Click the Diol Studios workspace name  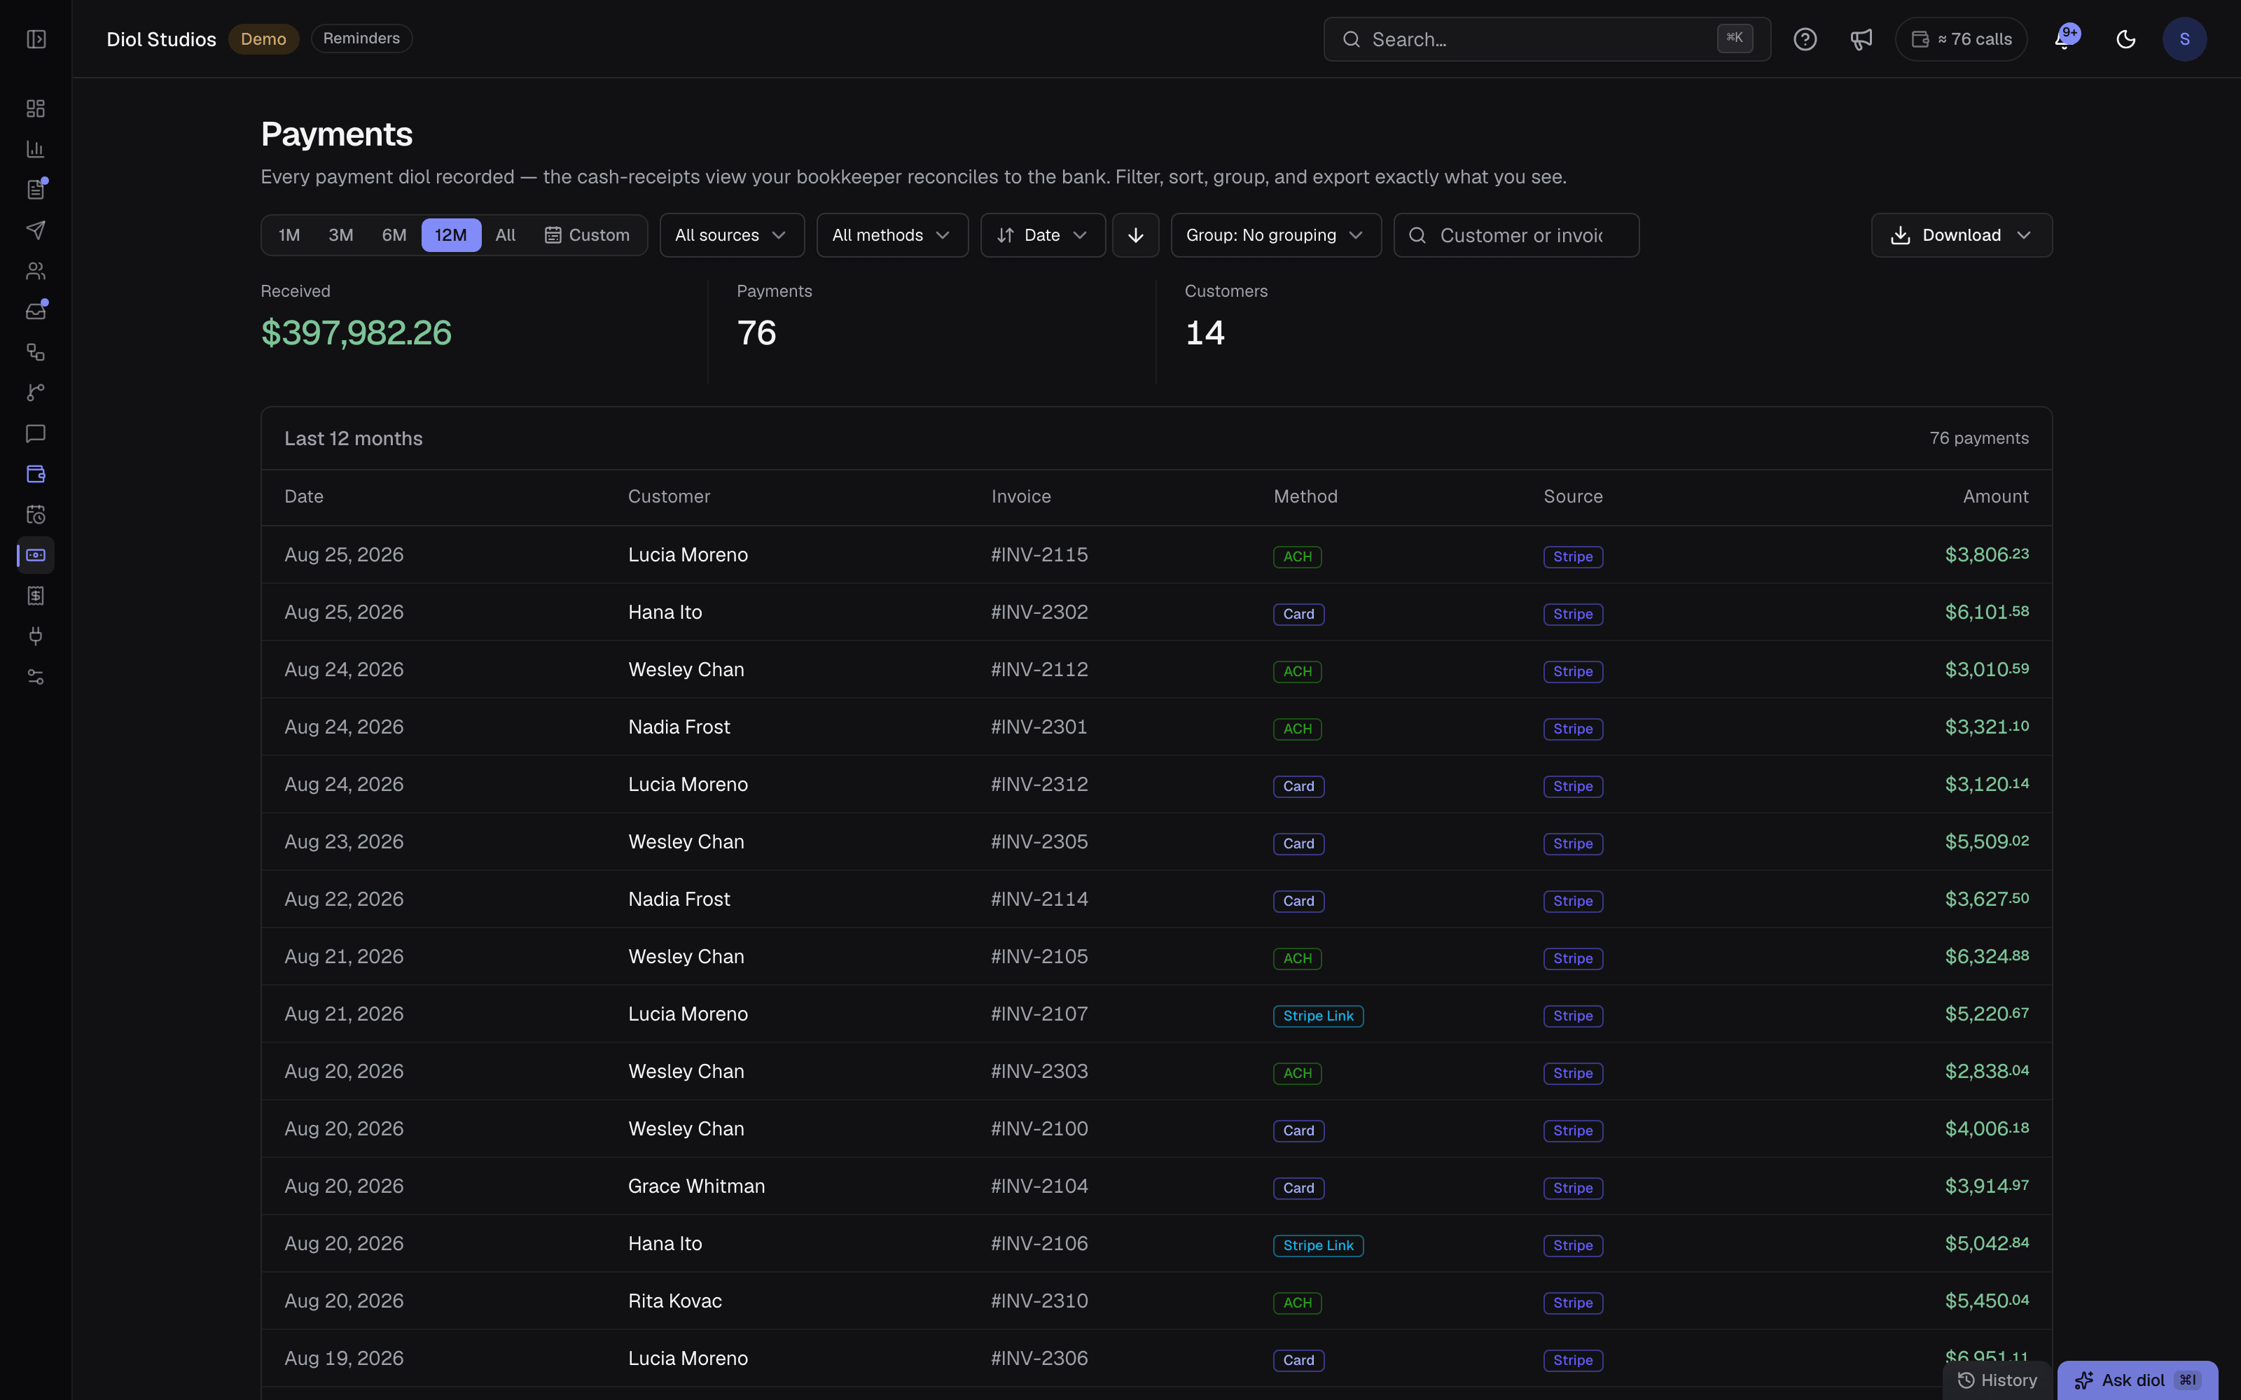click(161, 39)
